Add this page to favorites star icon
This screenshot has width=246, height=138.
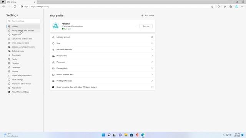(x=212, y=7)
